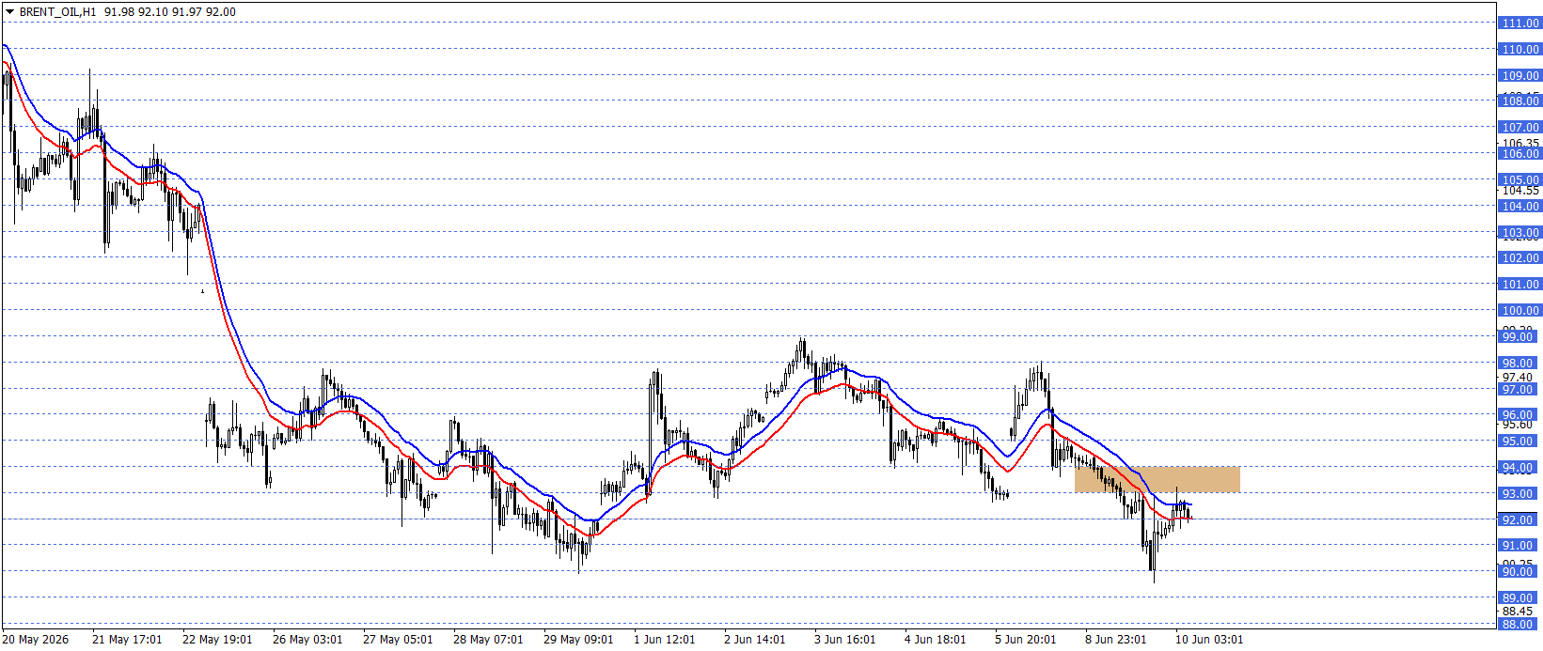
Task: Click the 26 May 03:01 time label
Action: [307, 640]
